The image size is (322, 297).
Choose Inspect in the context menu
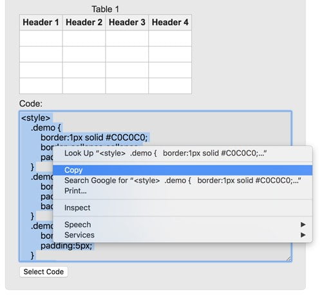point(182,208)
